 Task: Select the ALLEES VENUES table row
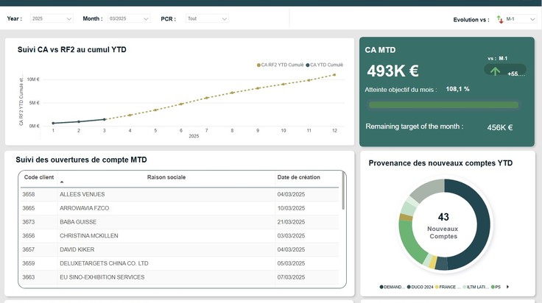pos(180,194)
